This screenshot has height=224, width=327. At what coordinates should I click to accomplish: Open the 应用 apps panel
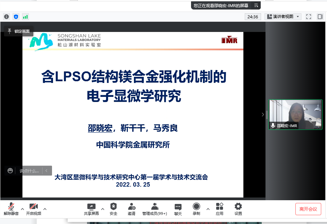[x=220, y=209]
